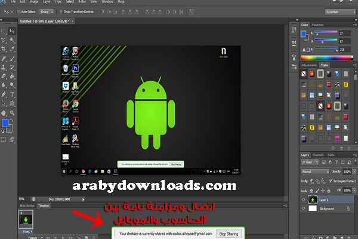Select the Move tool

tap(13, 31)
